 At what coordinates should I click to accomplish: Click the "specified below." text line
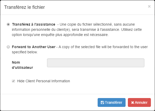click(25, 52)
